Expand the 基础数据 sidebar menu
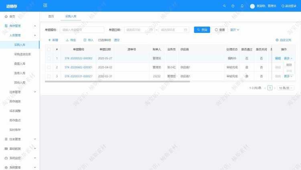301x170 pixels. (20, 148)
